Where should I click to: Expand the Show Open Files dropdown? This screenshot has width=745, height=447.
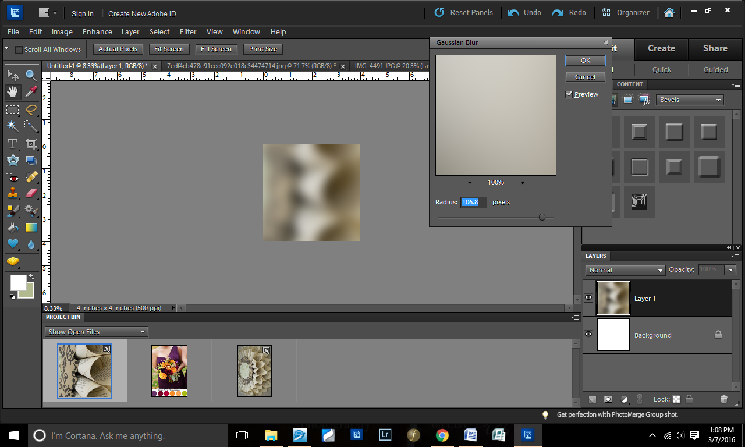97,332
